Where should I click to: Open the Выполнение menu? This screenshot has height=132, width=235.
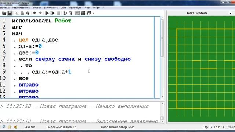pyautogui.click(x=51, y=8)
